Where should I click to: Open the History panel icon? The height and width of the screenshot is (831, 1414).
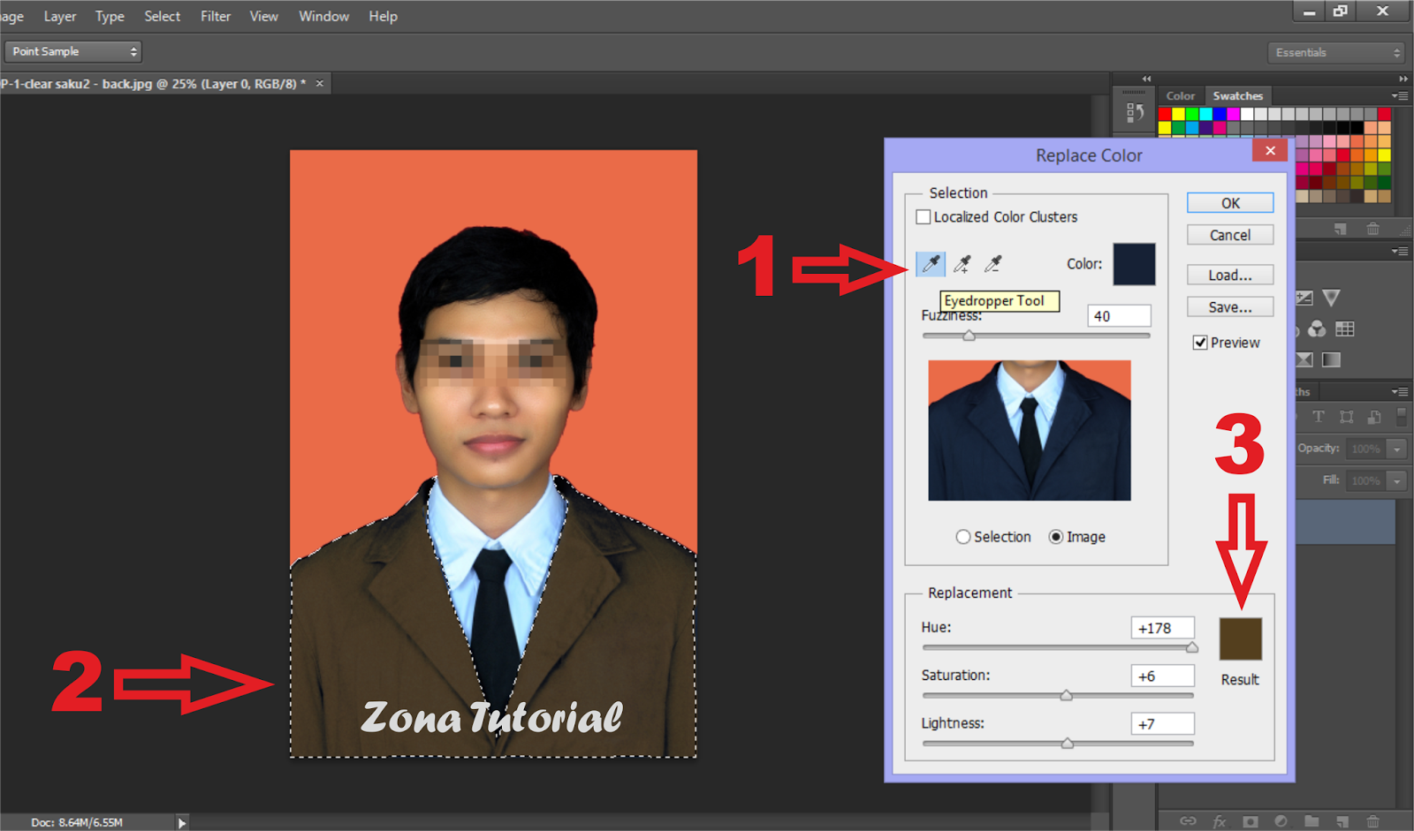(1135, 112)
